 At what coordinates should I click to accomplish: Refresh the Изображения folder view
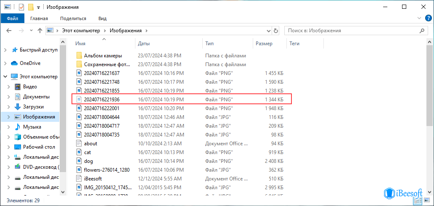(x=276, y=31)
